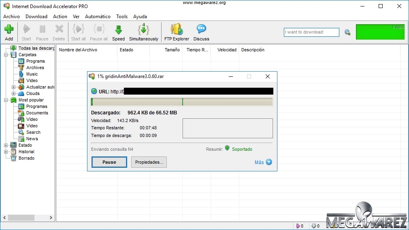Open the Ver menu
This screenshot has height=230, width=409.
tap(76, 17)
